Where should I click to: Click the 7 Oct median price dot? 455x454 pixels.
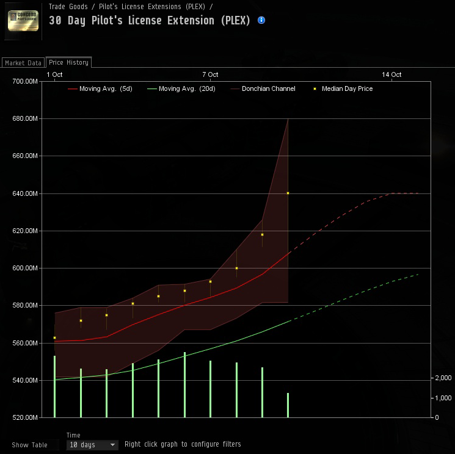click(210, 281)
